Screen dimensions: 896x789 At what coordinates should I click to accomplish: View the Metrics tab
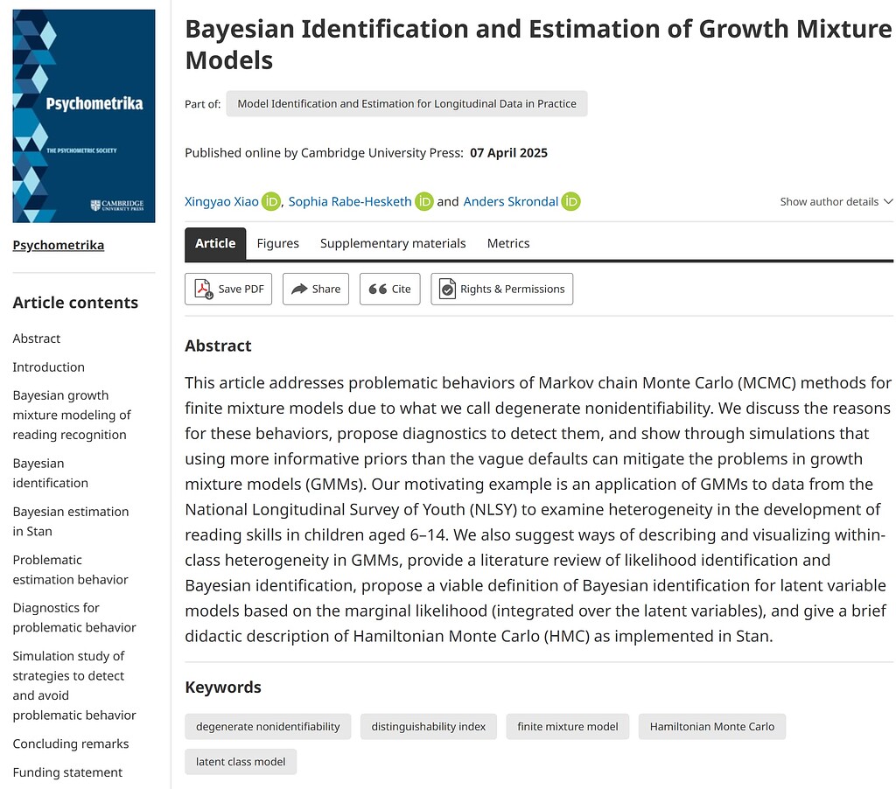tap(508, 243)
